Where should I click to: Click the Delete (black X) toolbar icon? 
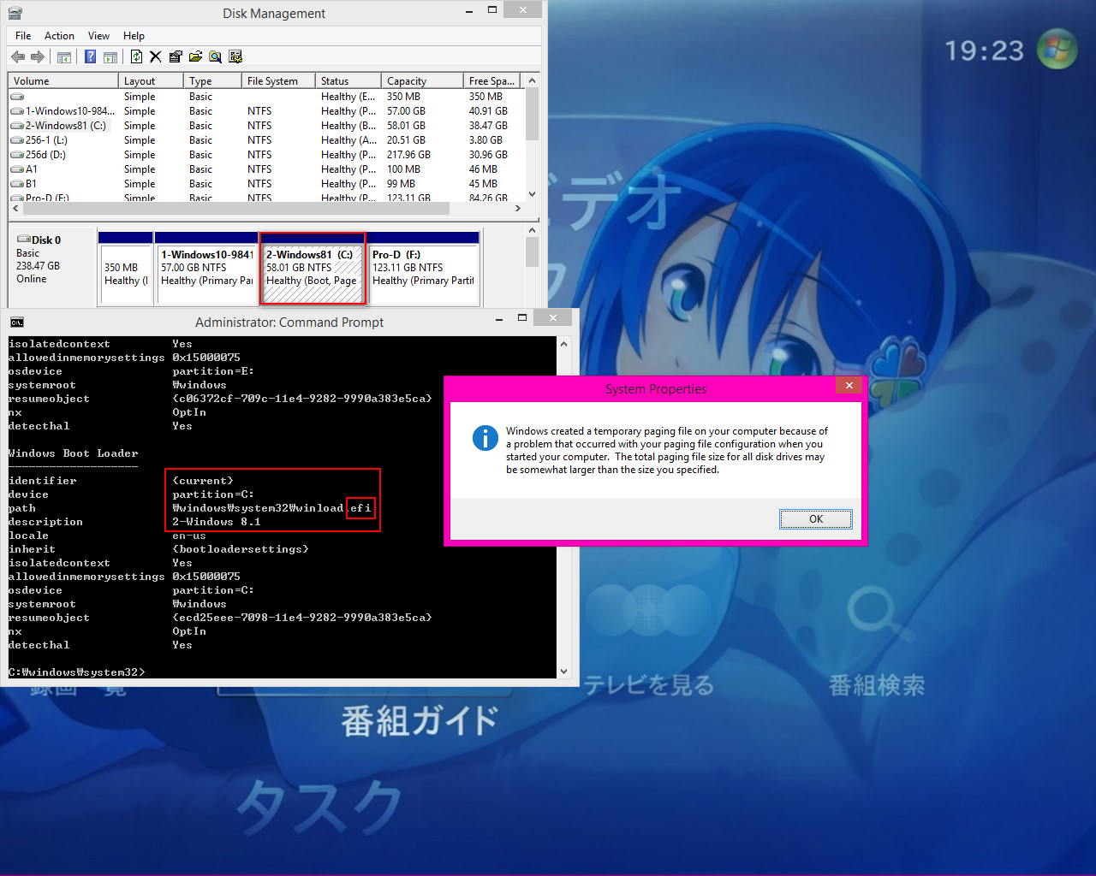point(155,57)
